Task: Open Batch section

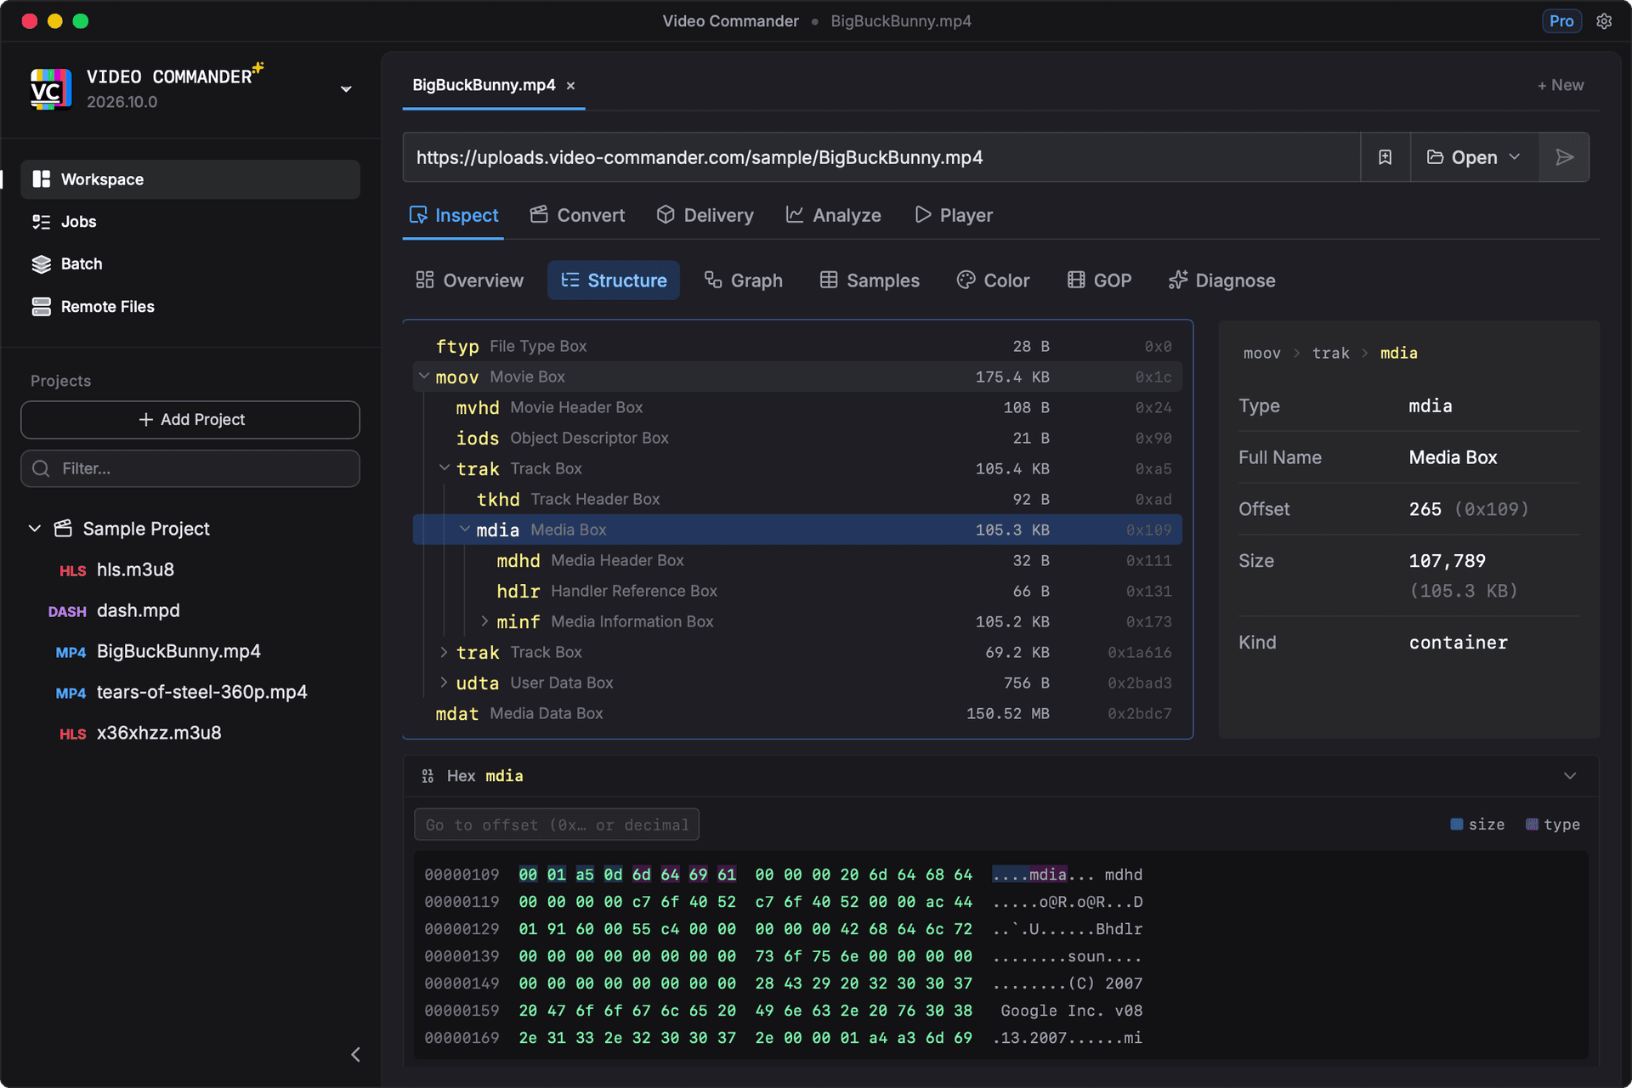Action: [190, 264]
